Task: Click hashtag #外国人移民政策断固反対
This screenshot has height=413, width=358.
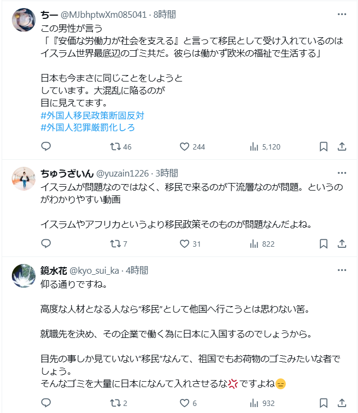Action: (x=92, y=116)
